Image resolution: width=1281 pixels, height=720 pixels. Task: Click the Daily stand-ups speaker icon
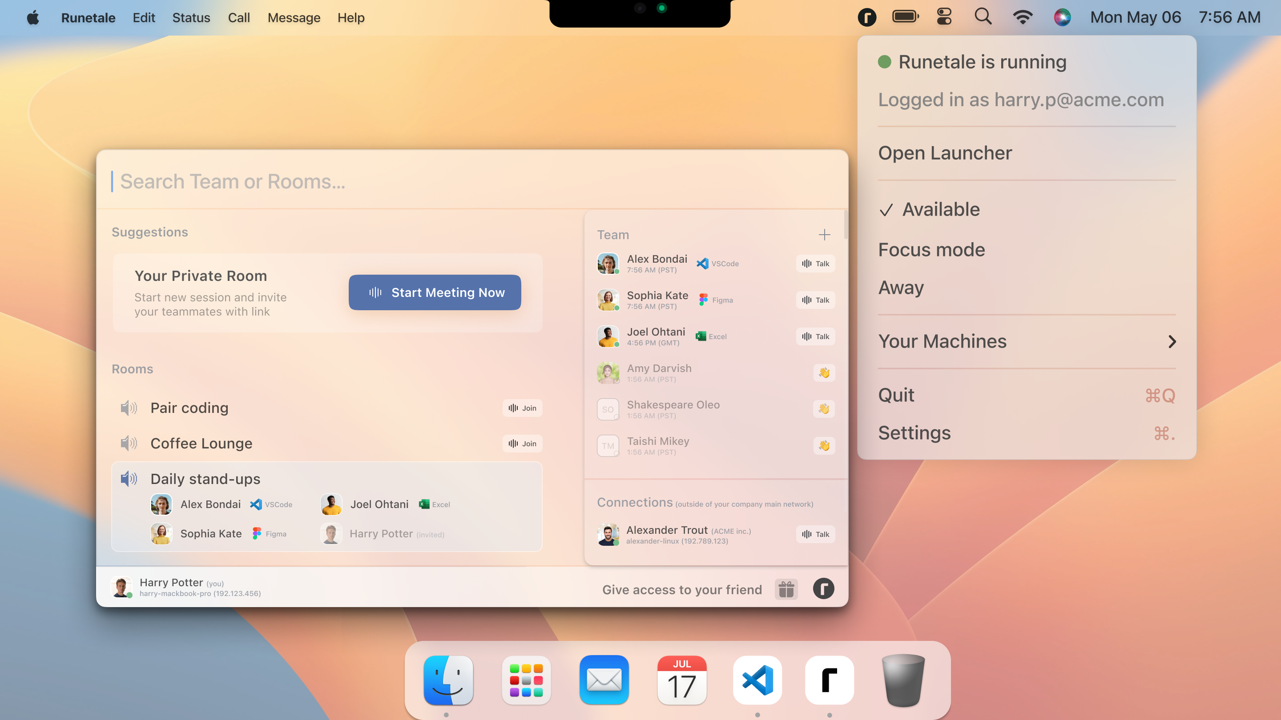129,479
